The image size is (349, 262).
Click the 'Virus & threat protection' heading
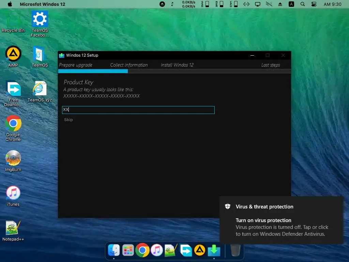[264, 207]
